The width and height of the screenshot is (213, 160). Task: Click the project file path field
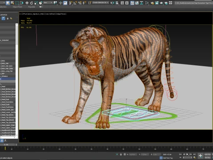coord(193,3)
